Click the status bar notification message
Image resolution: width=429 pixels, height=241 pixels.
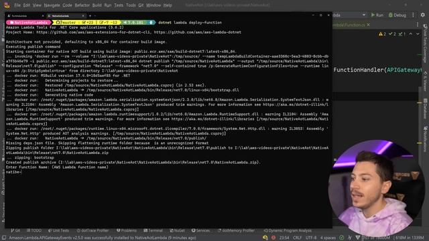(103, 238)
